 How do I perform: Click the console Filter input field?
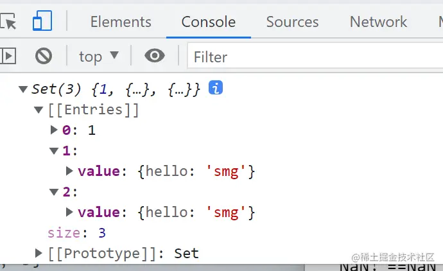click(315, 57)
